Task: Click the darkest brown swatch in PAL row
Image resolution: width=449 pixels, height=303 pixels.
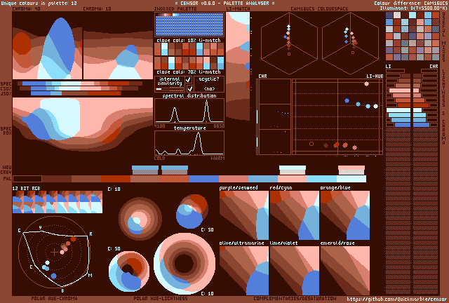Action: tap(27, 179)
